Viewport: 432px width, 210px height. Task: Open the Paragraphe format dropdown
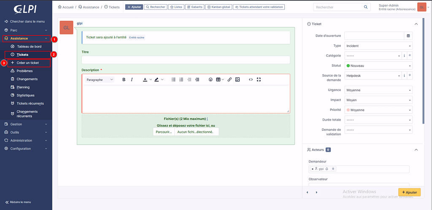[x=100, y=79]
